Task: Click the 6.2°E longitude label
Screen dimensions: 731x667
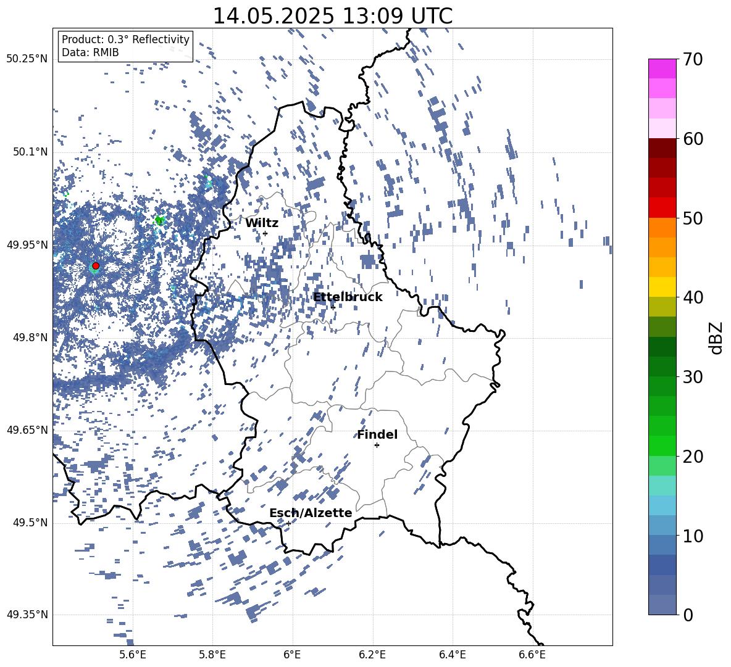Action: pos(372,655)
